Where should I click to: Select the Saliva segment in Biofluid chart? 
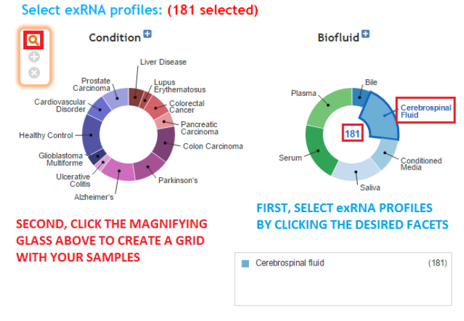[354, 172]
